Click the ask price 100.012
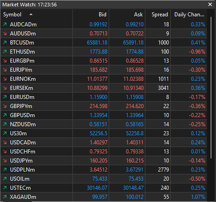Image resolution: width=216 pixels, height=202 pixels. click(x=134, y=197)
